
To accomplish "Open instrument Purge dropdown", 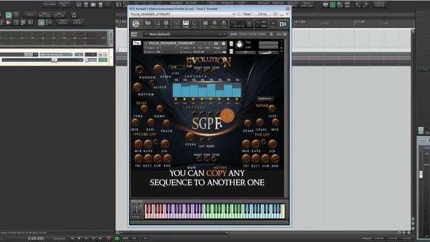I will 218,48.
